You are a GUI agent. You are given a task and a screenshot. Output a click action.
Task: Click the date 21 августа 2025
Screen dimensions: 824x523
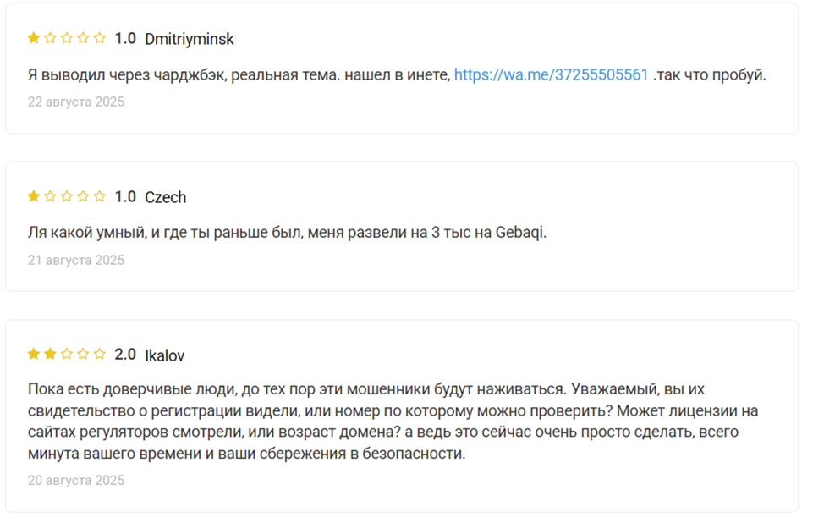click(x=76, y=260)
